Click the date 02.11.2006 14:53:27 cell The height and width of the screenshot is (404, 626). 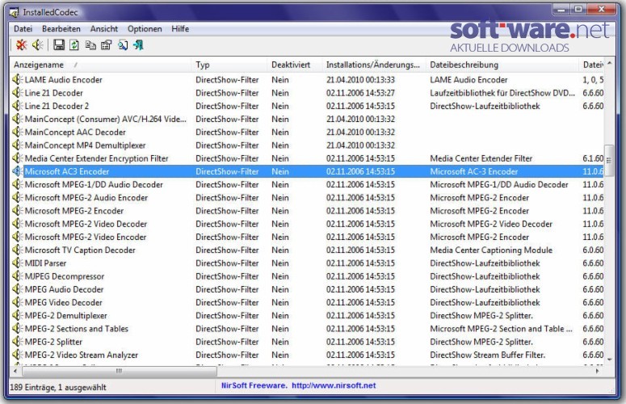point(360,93)
